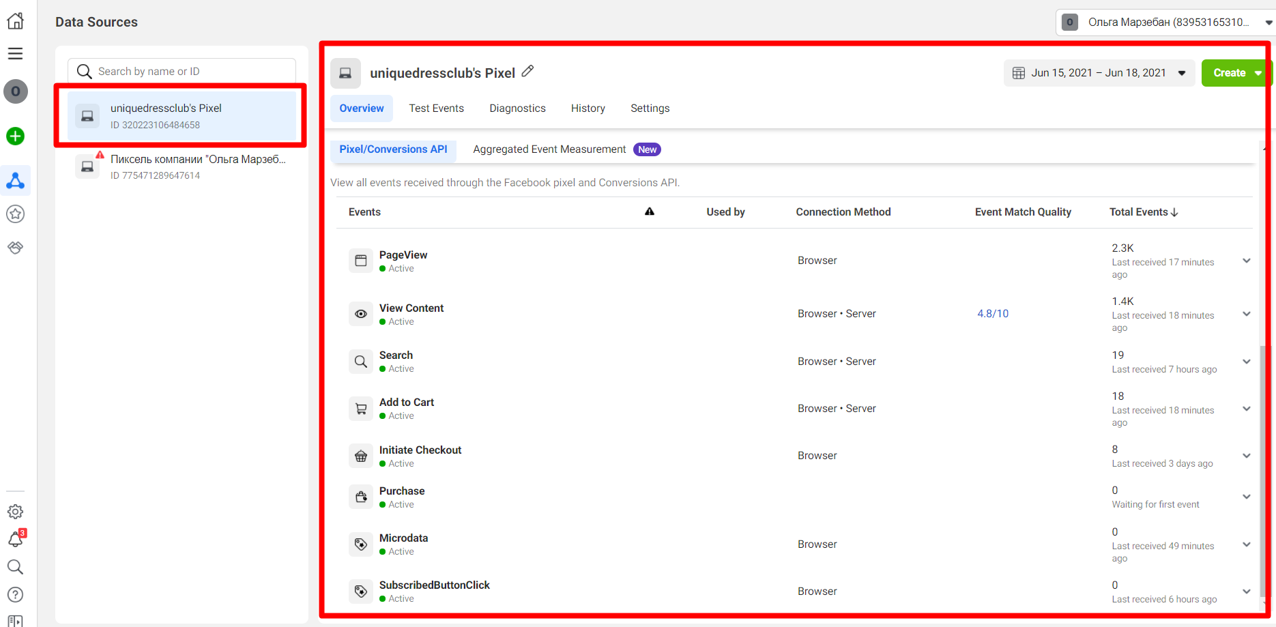Switch to the Diagnostics tab
Viewport: 1276px width, 627px height.
point(517,108)
